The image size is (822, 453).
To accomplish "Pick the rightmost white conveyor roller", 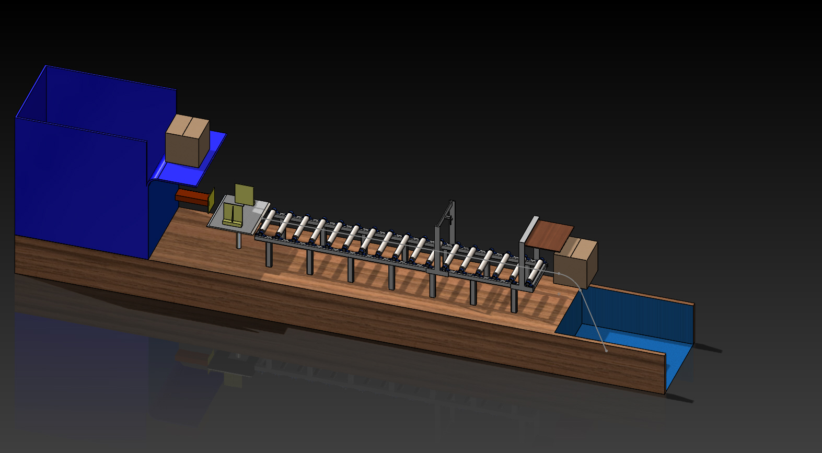I will (537, 271).
